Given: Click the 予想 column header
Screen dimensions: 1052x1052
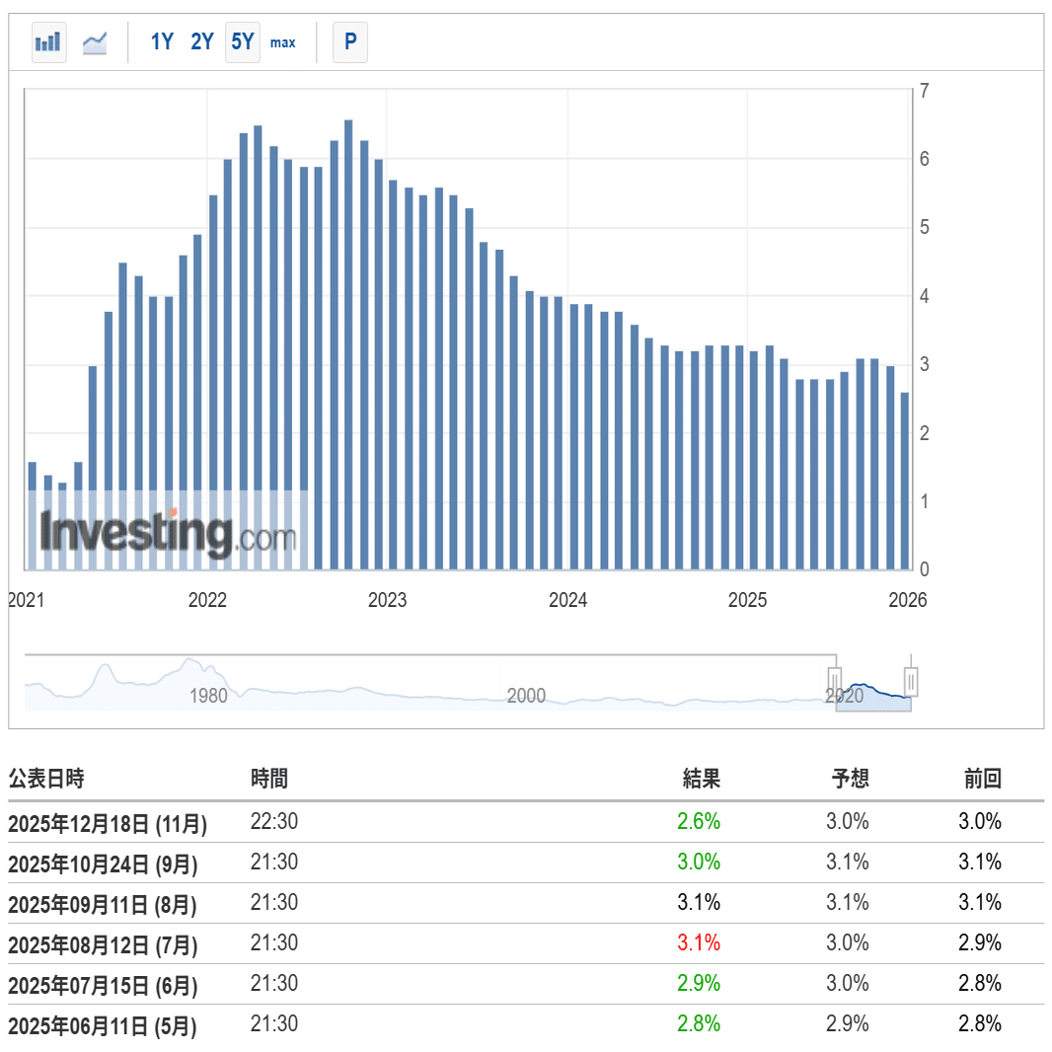Looking at the screenshot, I should click(850, 779).
